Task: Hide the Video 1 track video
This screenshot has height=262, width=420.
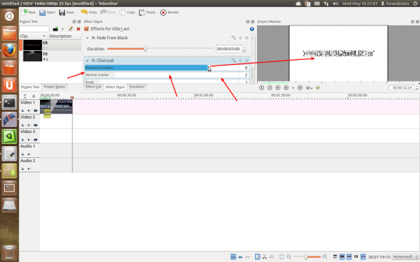Action: [36, 110]
